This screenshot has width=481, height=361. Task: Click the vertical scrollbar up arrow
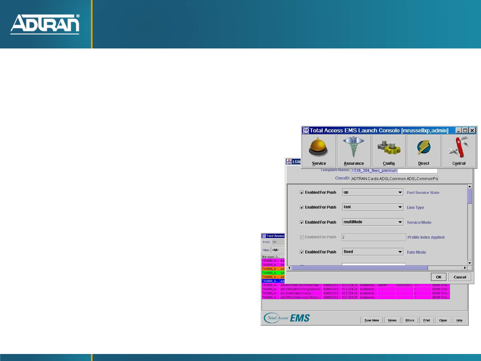(470, 187)
